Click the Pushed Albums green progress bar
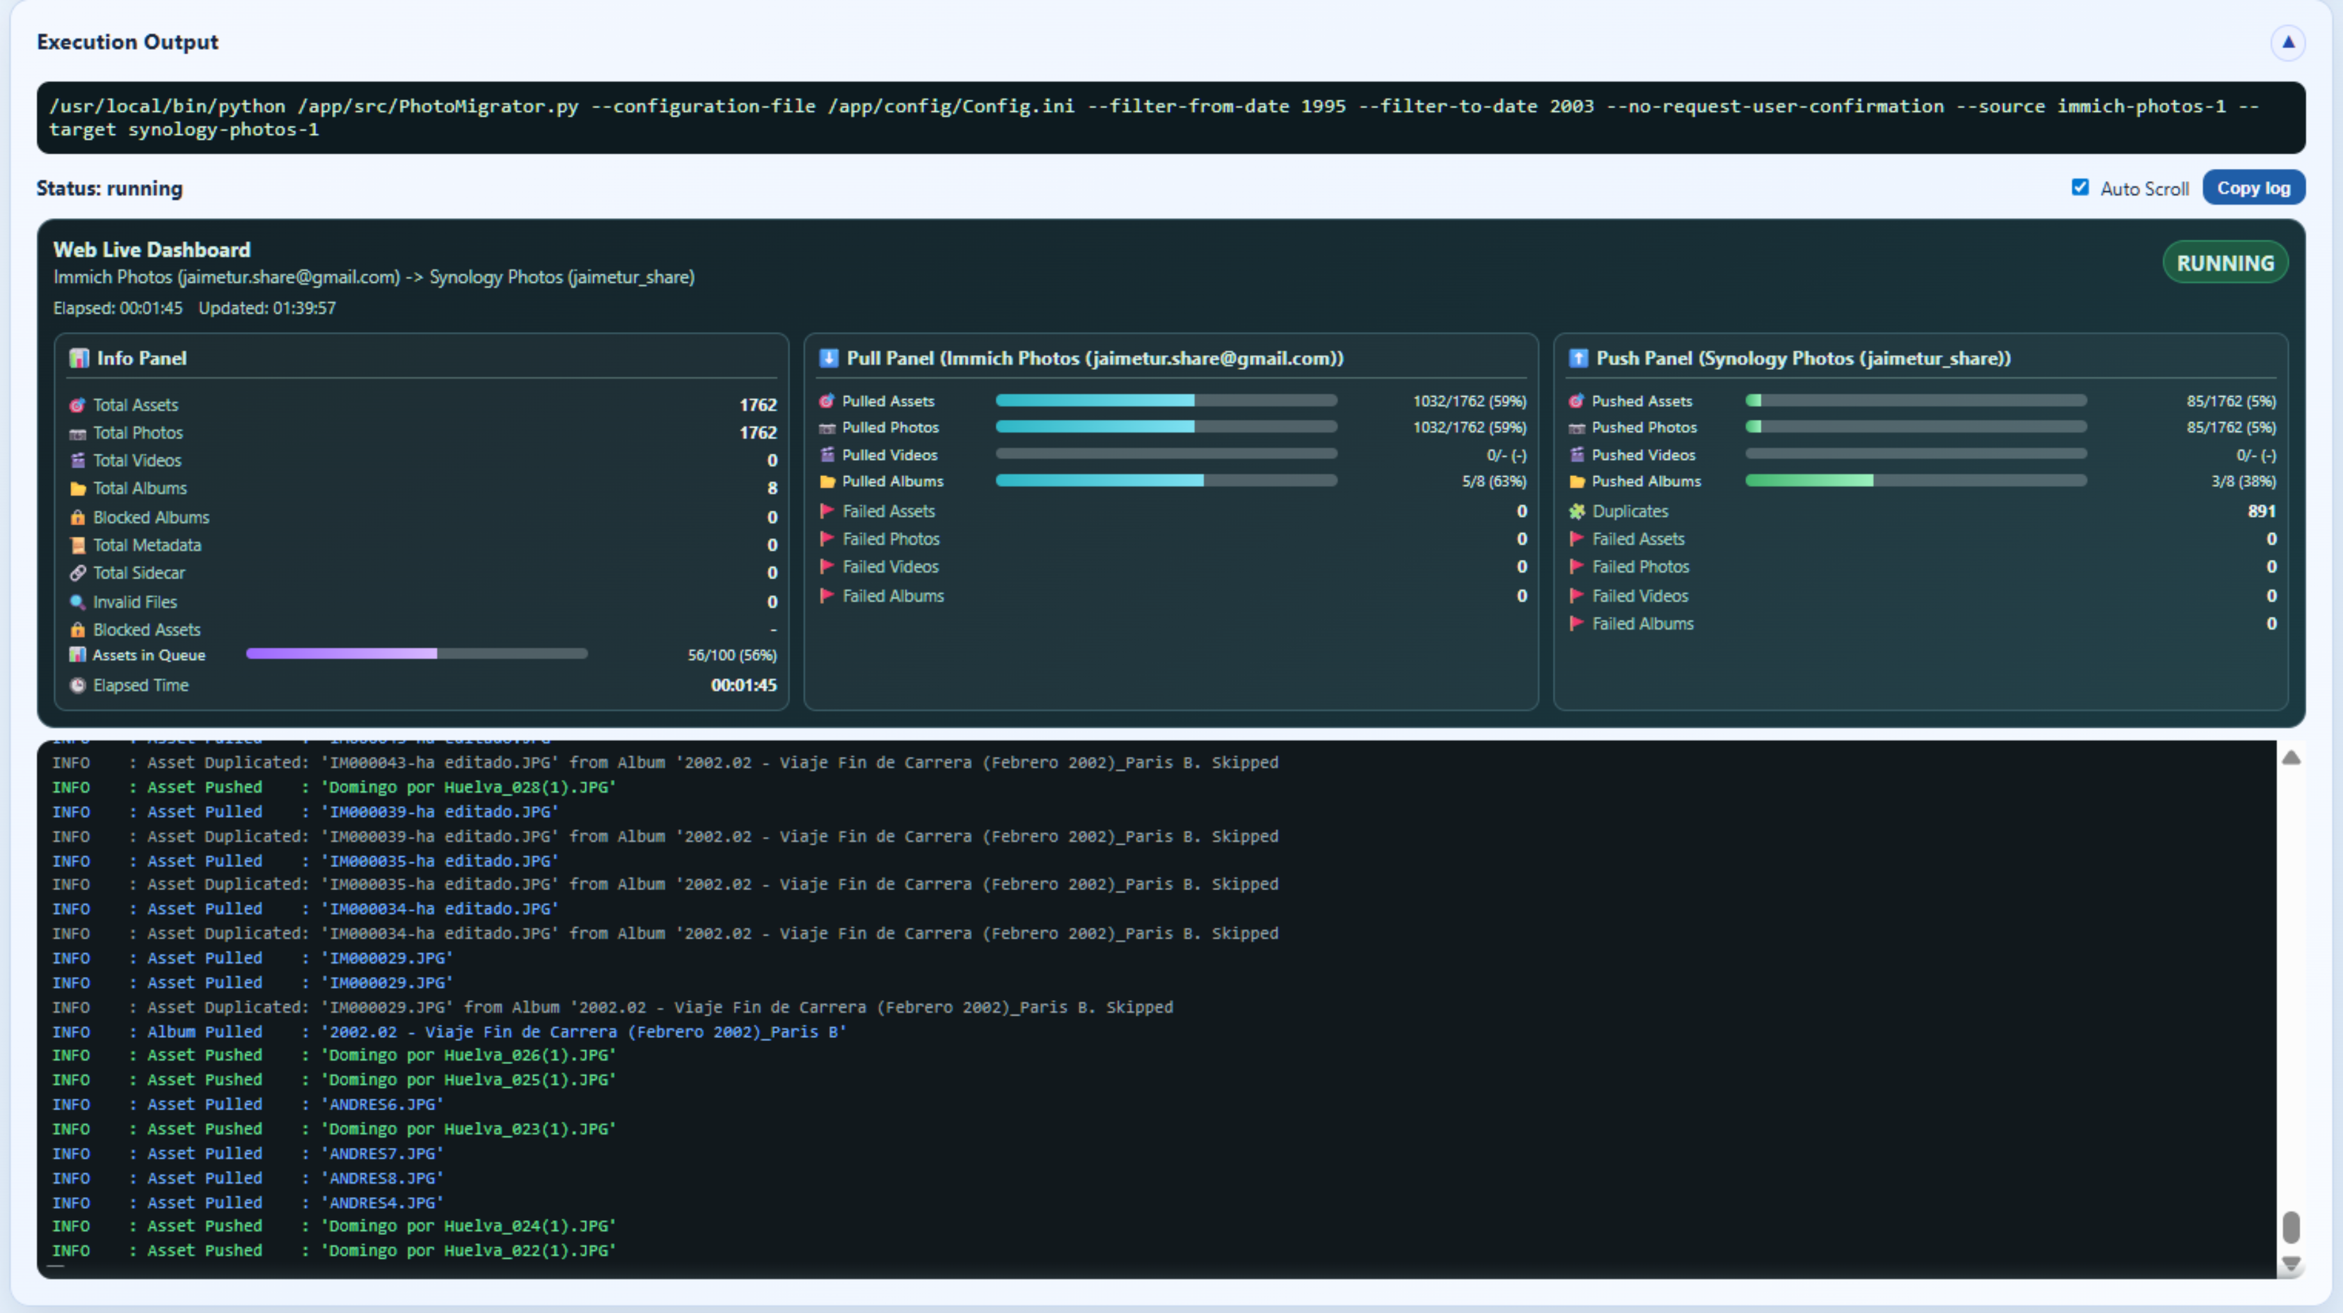This screenshot has height=1313, width=2343. pos(1916,481)
